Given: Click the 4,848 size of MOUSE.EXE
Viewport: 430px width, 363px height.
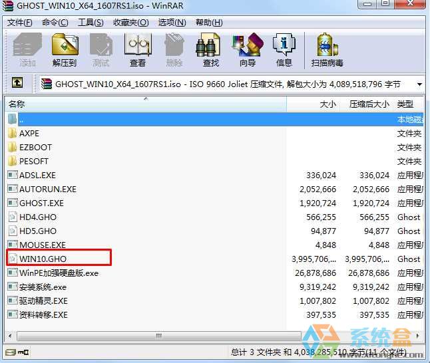Looking at the screenshot, I should coord(325,245).
